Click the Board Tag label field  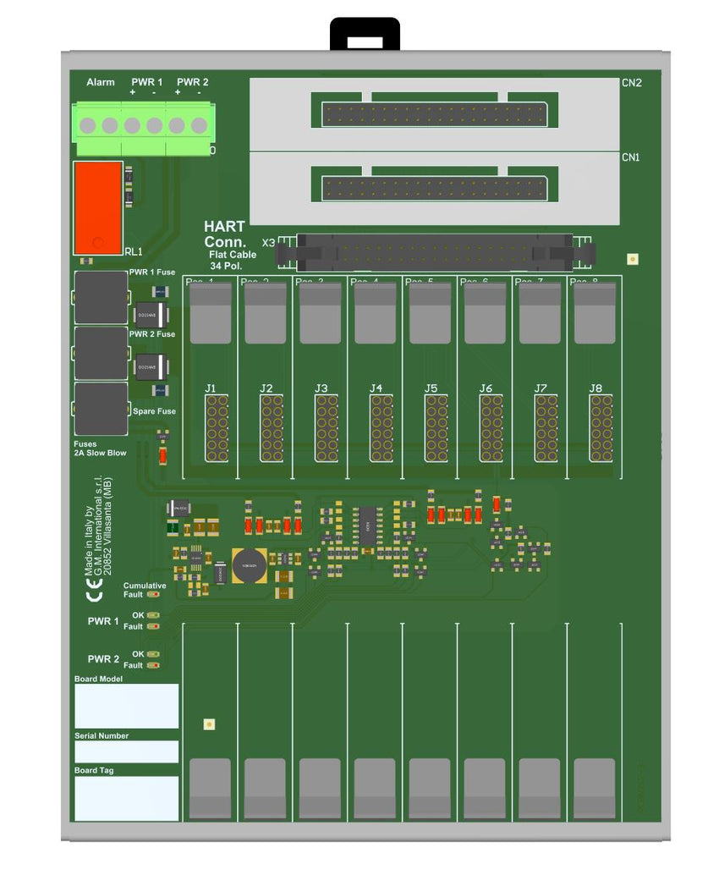click(x=126, y=798)
